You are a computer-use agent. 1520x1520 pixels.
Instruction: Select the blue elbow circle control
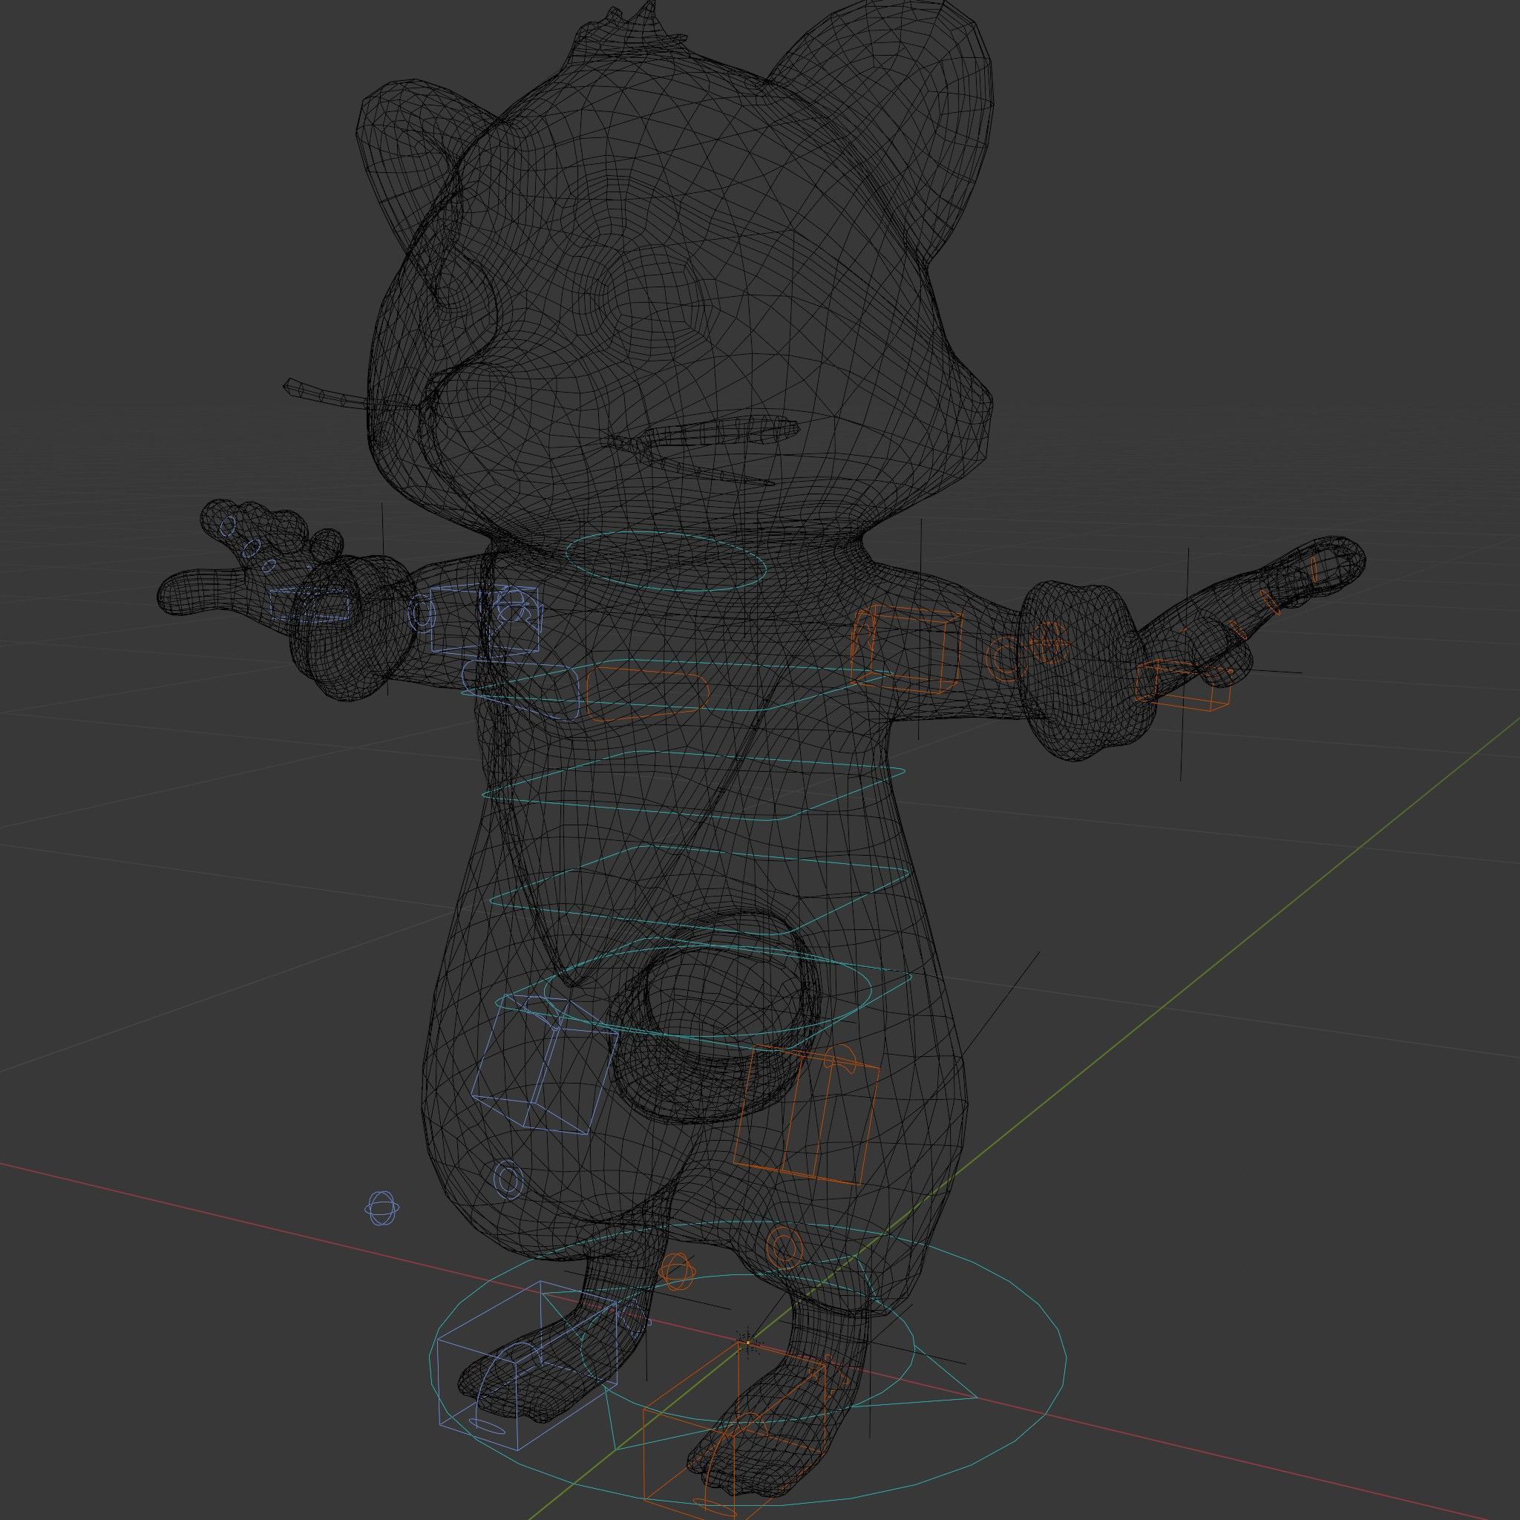pyautogui.click(x=422, y=612)
